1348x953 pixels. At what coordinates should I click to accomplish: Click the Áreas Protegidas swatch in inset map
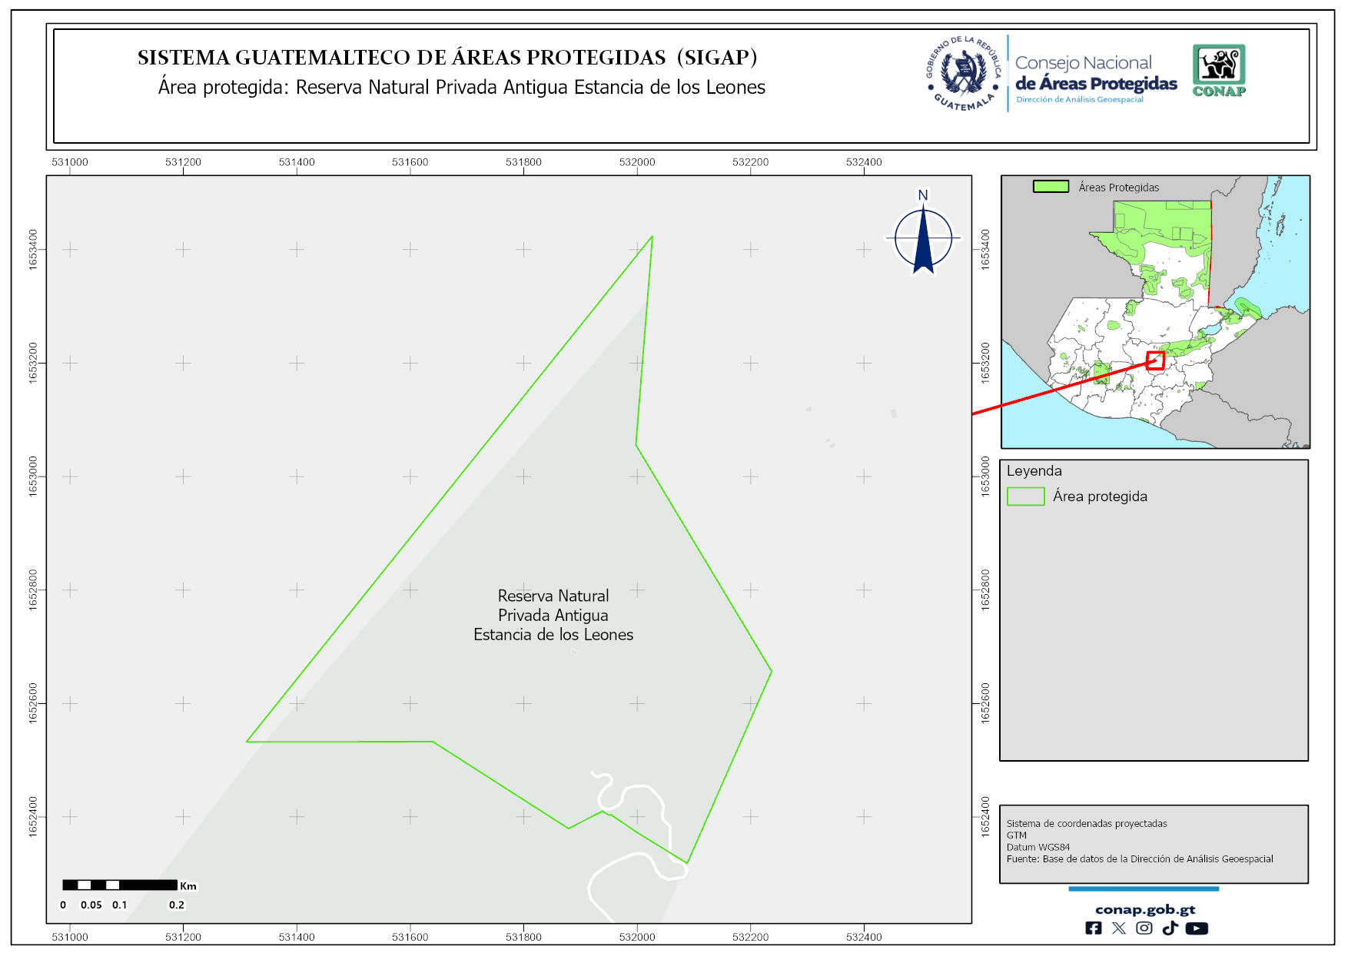(x=1051, y=187)
